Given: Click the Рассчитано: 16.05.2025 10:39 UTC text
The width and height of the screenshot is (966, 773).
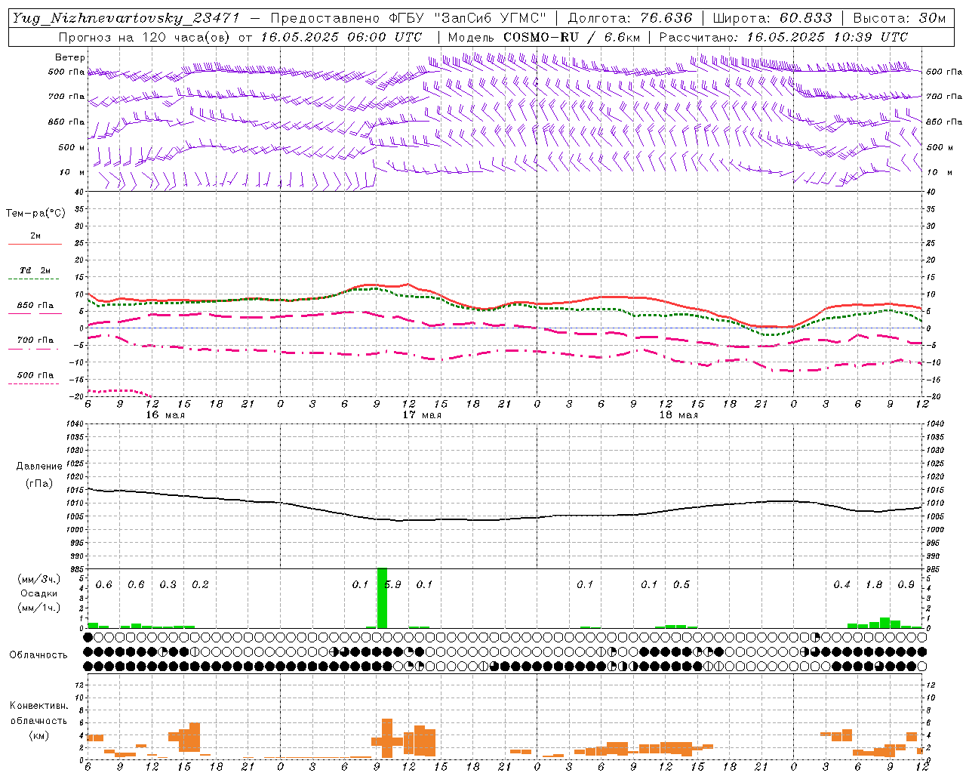Looking at the screenshot, I should [783, 37].
